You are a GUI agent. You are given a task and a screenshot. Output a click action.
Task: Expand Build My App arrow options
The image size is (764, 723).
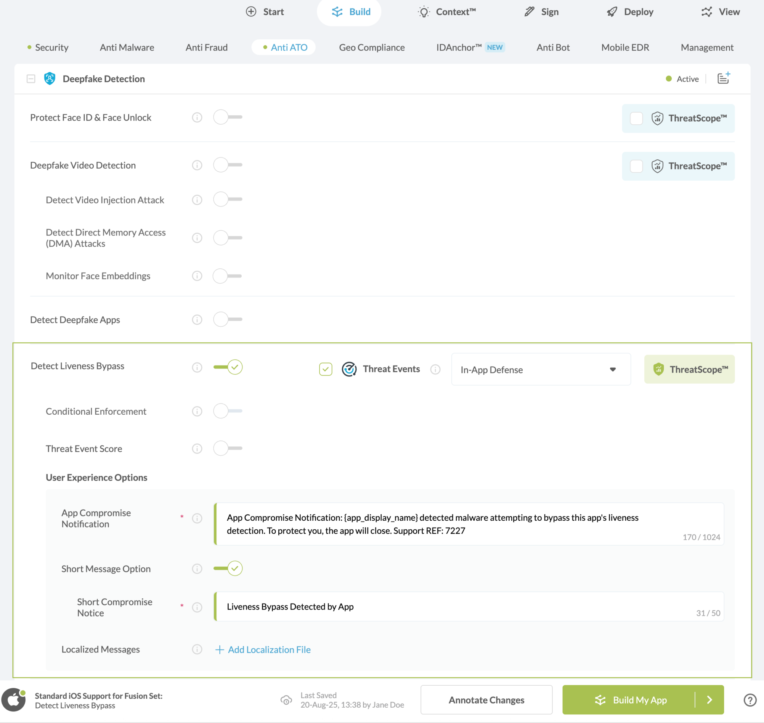[x=709, y=700]
